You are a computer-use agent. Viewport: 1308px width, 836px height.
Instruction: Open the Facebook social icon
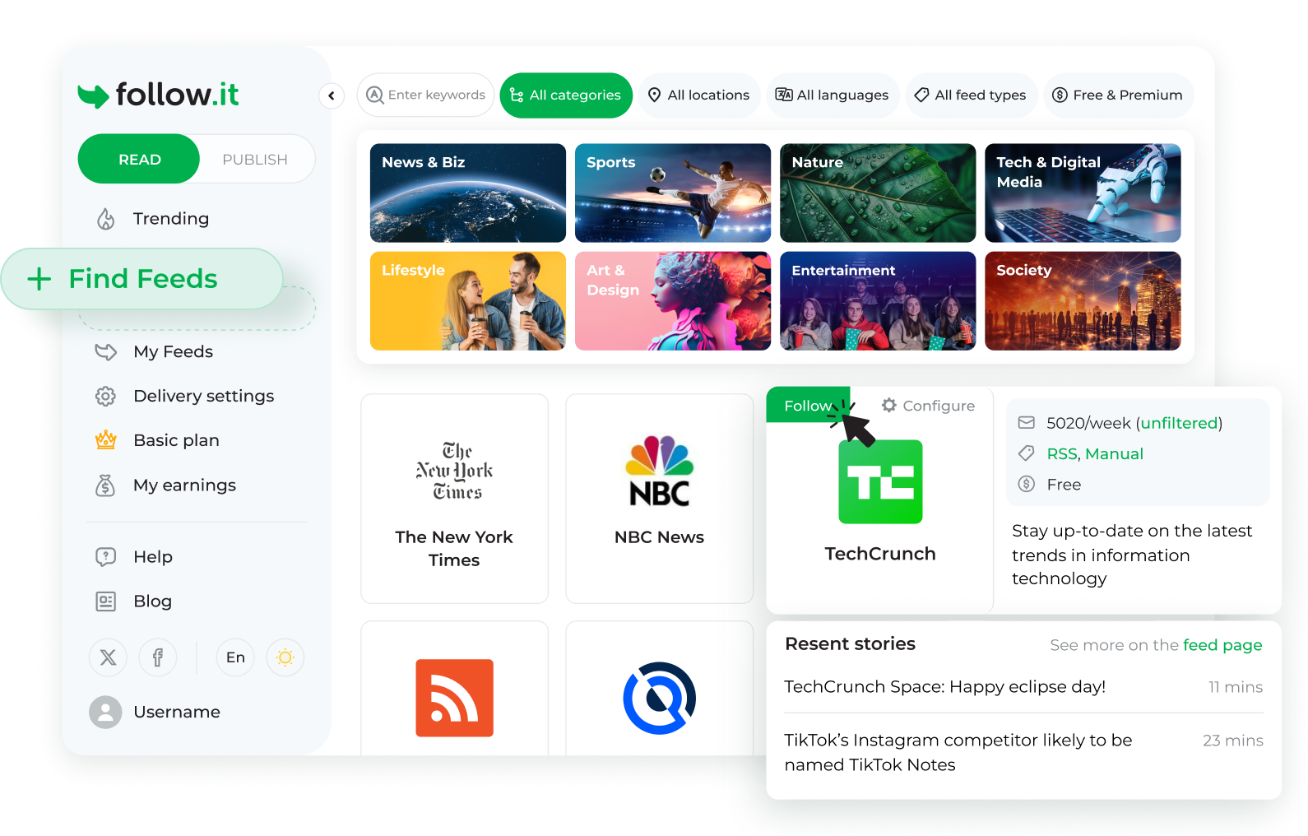(158, 657)
